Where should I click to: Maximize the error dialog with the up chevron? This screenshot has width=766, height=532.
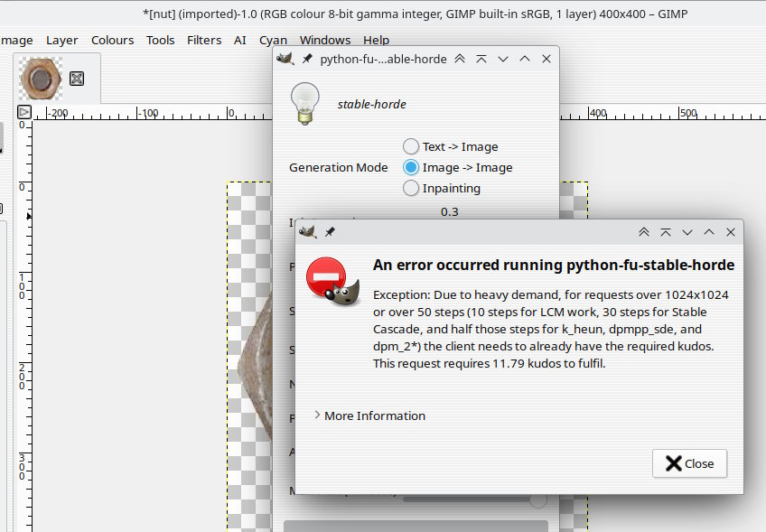pos(709,232)
